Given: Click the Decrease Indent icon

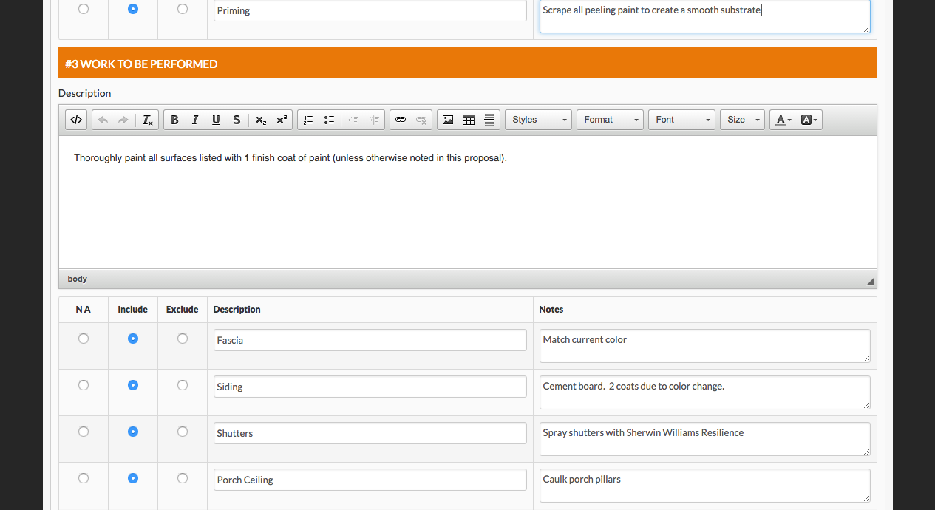Looking at the screenshot, I should [353, 120].
